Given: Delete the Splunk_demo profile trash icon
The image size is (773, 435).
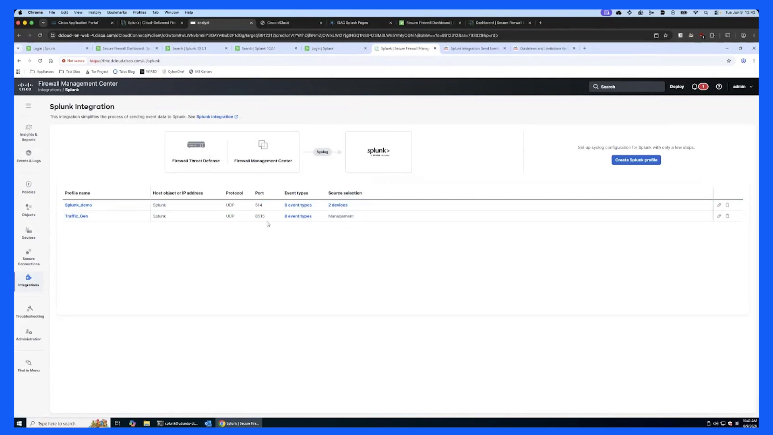Looking at the screenshot, I should [x=728, y=205].
